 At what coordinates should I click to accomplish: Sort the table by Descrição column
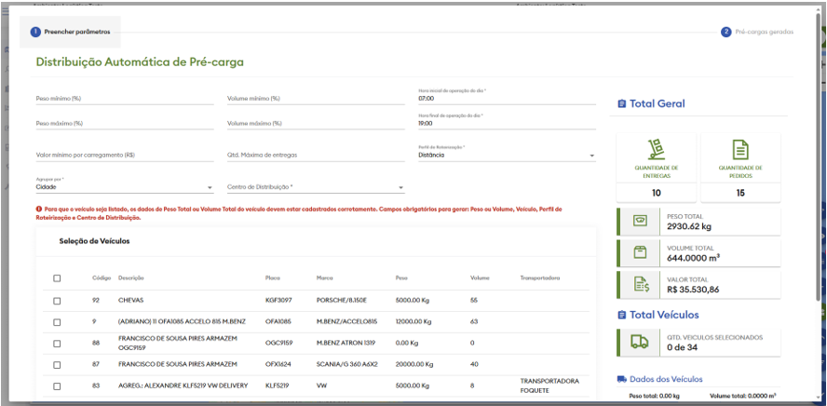[131, 277]
